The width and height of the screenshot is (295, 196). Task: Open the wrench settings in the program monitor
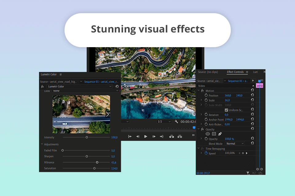pos(176,122)
